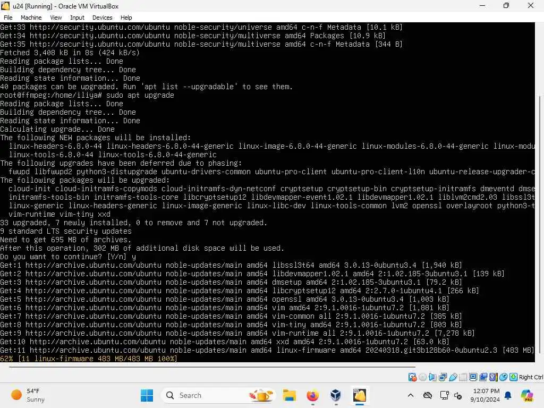The height and width of the screenshot is (408, 544).
Task: Click 'upgrades have been deferred due to phasing' line
Action: 121,163
